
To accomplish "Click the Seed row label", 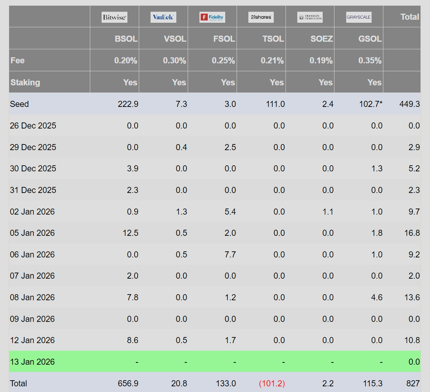I will (19, 104).
